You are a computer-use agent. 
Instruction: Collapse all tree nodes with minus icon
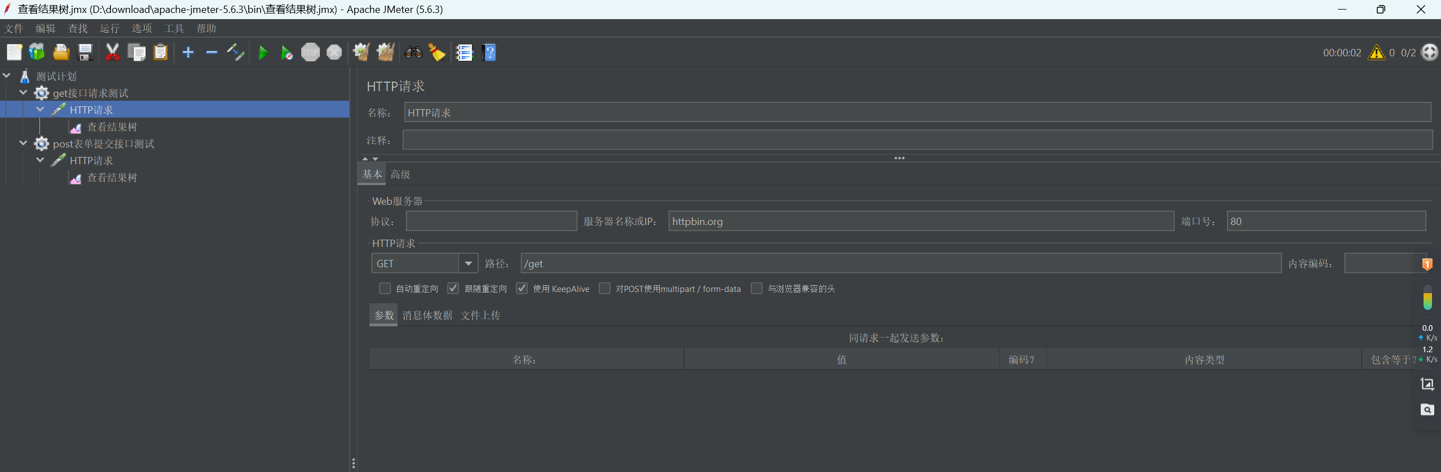tap(212, 52)
